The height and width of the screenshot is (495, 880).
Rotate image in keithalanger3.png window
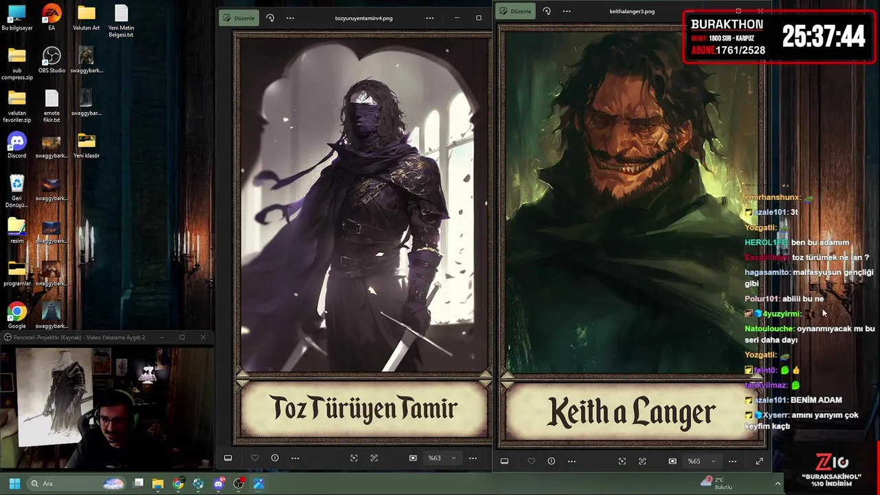pos(547,11)
